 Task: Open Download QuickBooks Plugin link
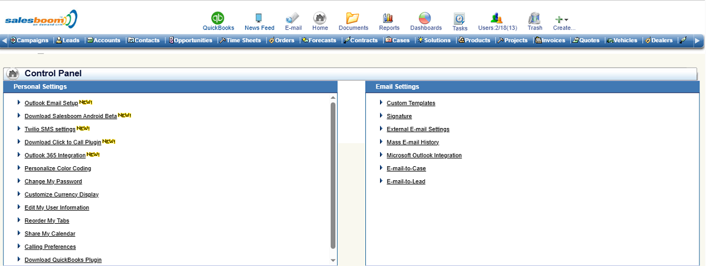[x=63, y=260]
